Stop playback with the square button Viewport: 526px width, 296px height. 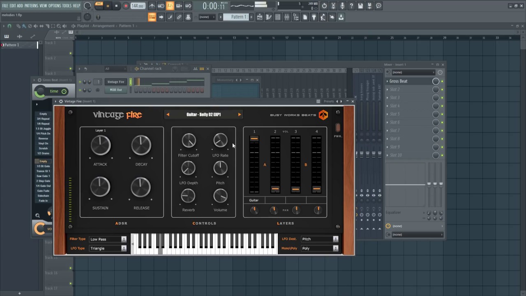click(x=116, y=6)
